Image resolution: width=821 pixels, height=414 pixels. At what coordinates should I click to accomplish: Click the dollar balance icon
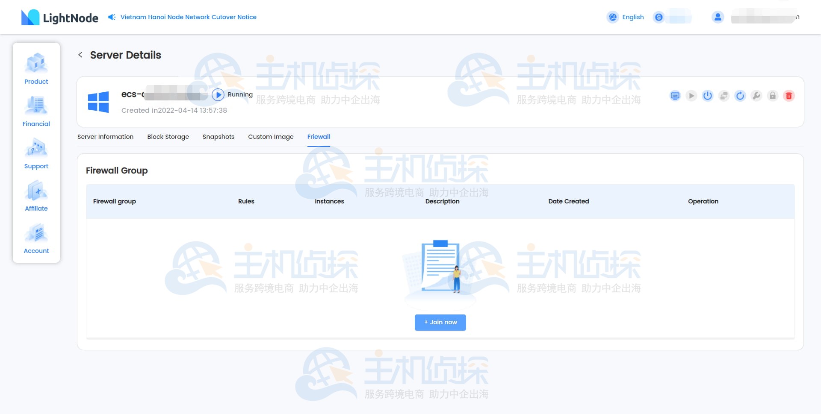pos(659,17)
